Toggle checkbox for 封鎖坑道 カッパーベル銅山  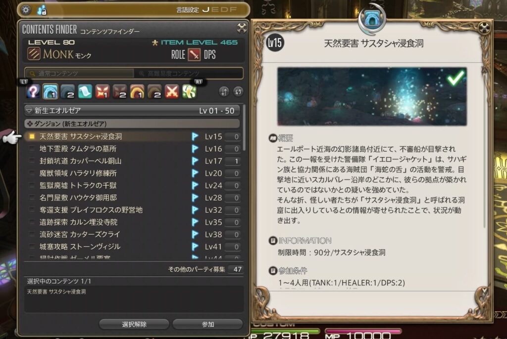click(x=32, y=161)
